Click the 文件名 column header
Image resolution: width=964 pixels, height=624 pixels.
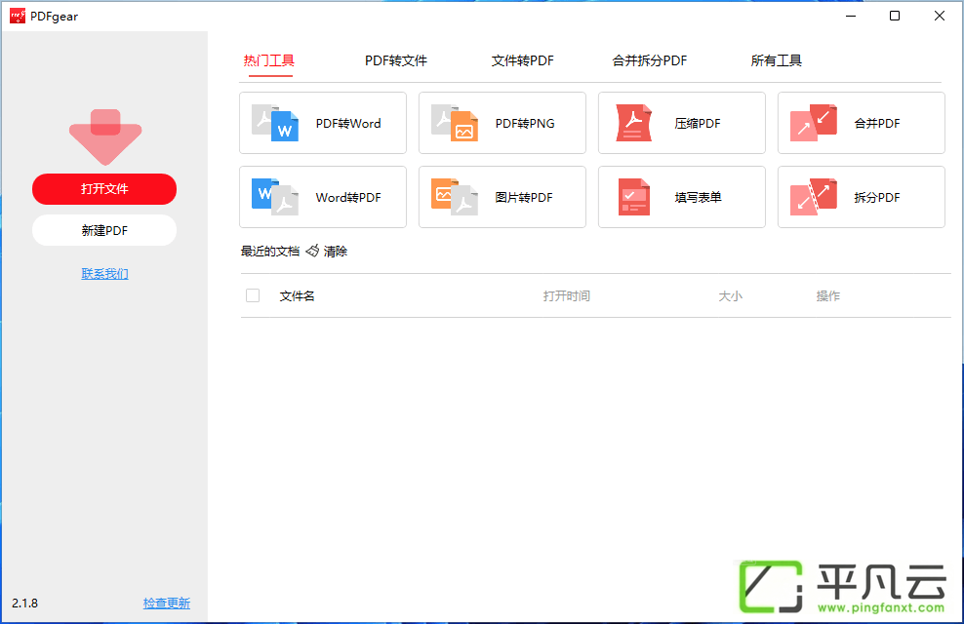pos(297,296)
